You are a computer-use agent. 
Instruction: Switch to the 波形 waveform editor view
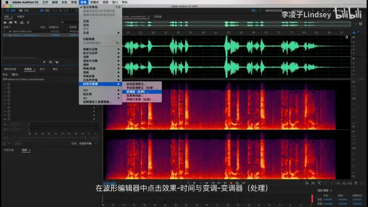coord(11,11)
